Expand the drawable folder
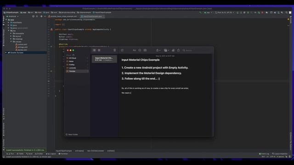 click(x=11, y=33)
